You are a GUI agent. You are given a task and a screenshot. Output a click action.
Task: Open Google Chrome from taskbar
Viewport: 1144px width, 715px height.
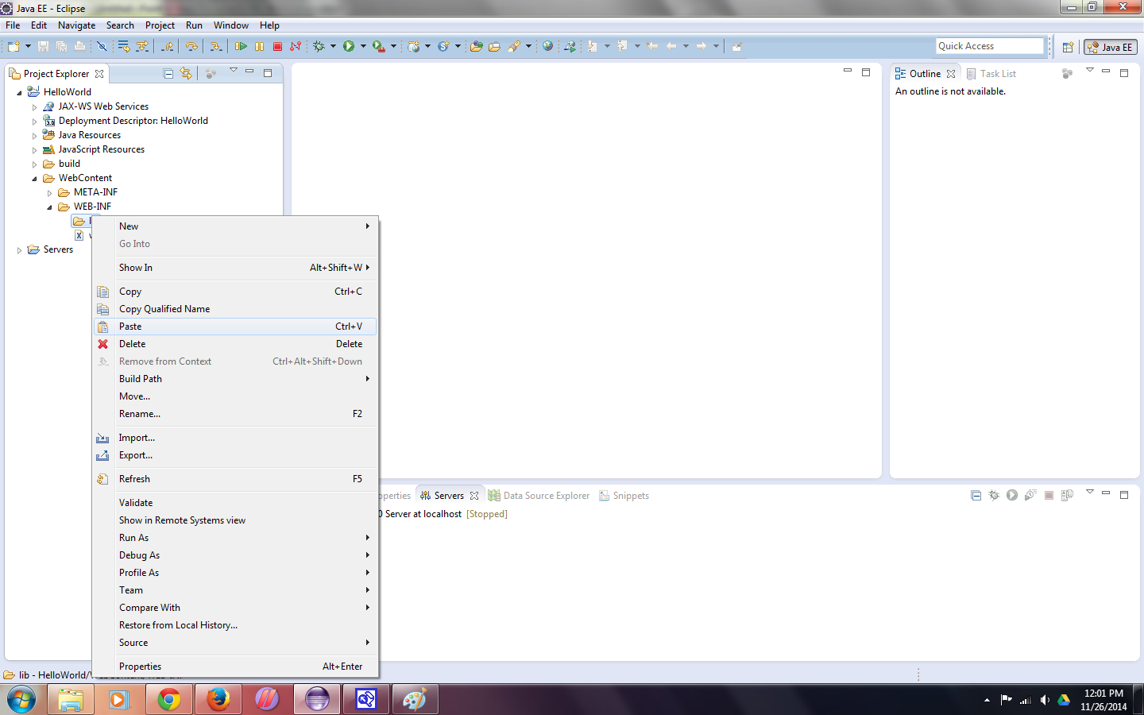[x=169, y=699]
